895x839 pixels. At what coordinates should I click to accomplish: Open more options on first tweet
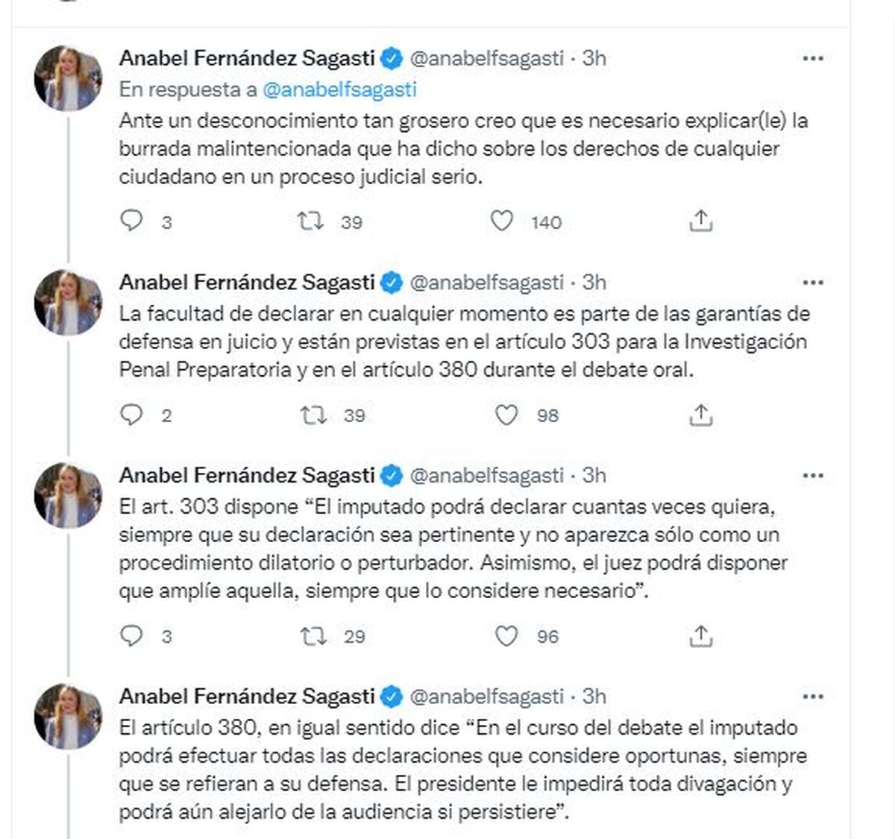[x=812, y=58]
